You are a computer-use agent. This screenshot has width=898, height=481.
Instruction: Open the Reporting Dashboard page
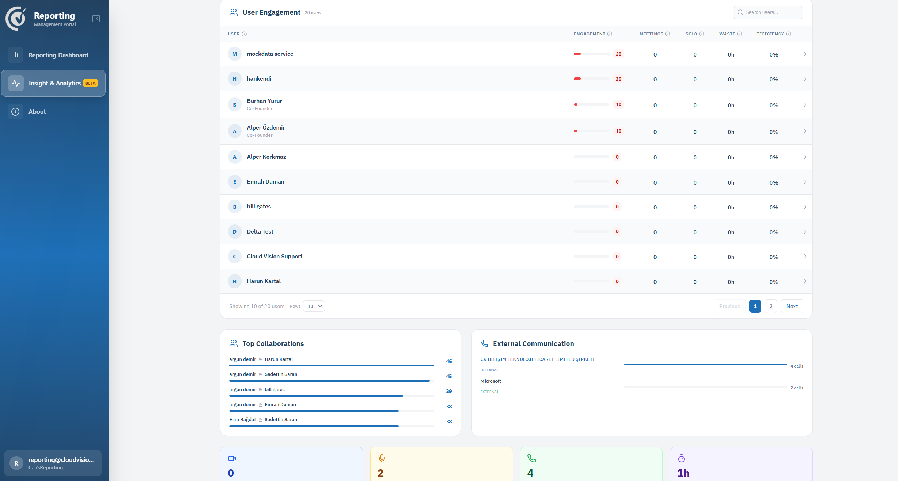pyautogui.click(x=58, y=55)
